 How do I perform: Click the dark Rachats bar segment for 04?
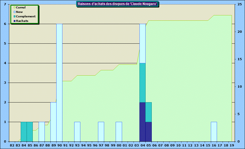coord(143,122)
